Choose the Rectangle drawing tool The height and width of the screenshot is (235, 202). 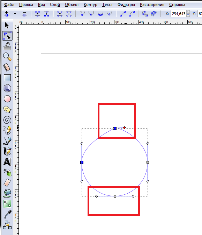(x=7, y=78)
